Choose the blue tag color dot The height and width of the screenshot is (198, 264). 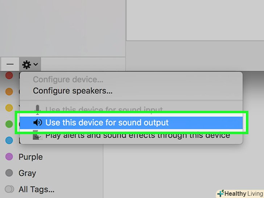9,140
